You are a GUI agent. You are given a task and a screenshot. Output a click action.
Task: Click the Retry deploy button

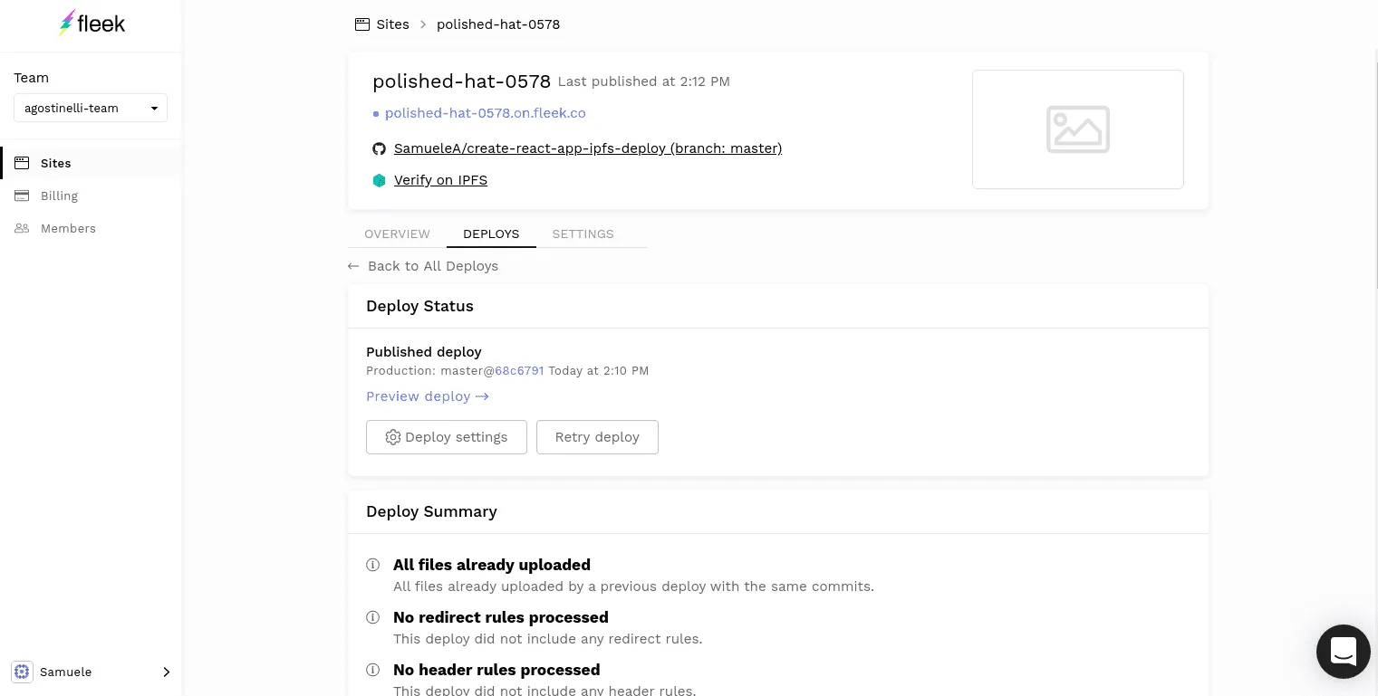click(x=597, y=437)
